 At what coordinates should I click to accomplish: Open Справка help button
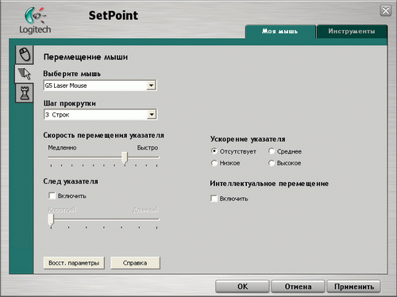[135, 263]
